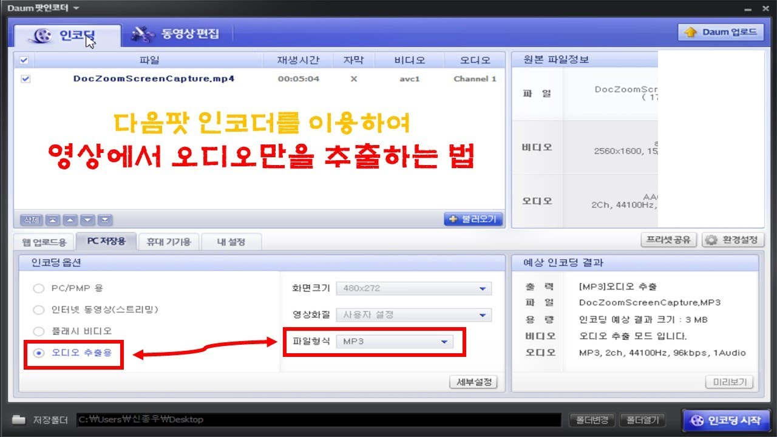
Task: Move the file to the top of the list
Action: [x=52, y=220]
